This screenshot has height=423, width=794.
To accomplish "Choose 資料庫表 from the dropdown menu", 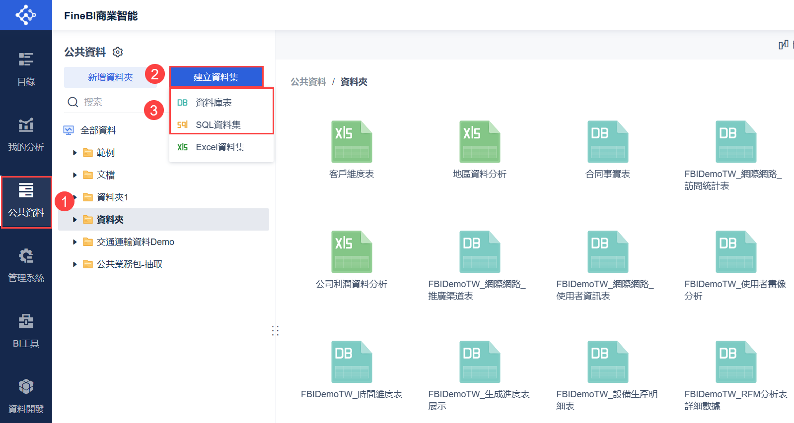I will (x=221, y=103).
